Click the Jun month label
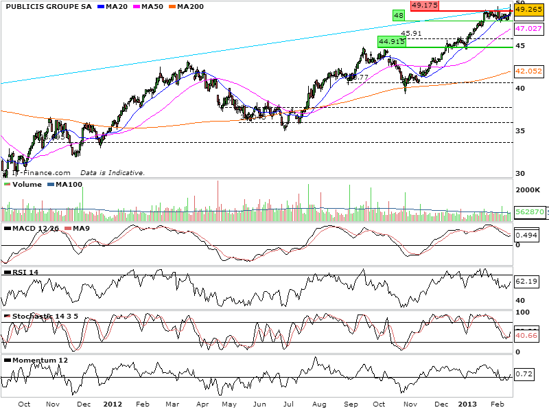The image size is (549, 412). pos(259,404)
